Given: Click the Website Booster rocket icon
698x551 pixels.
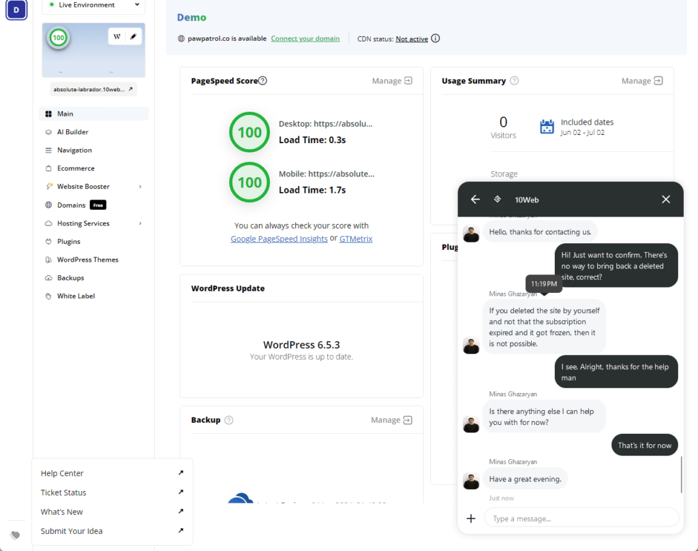Looking at the screenshot, I should click(49, 187).
